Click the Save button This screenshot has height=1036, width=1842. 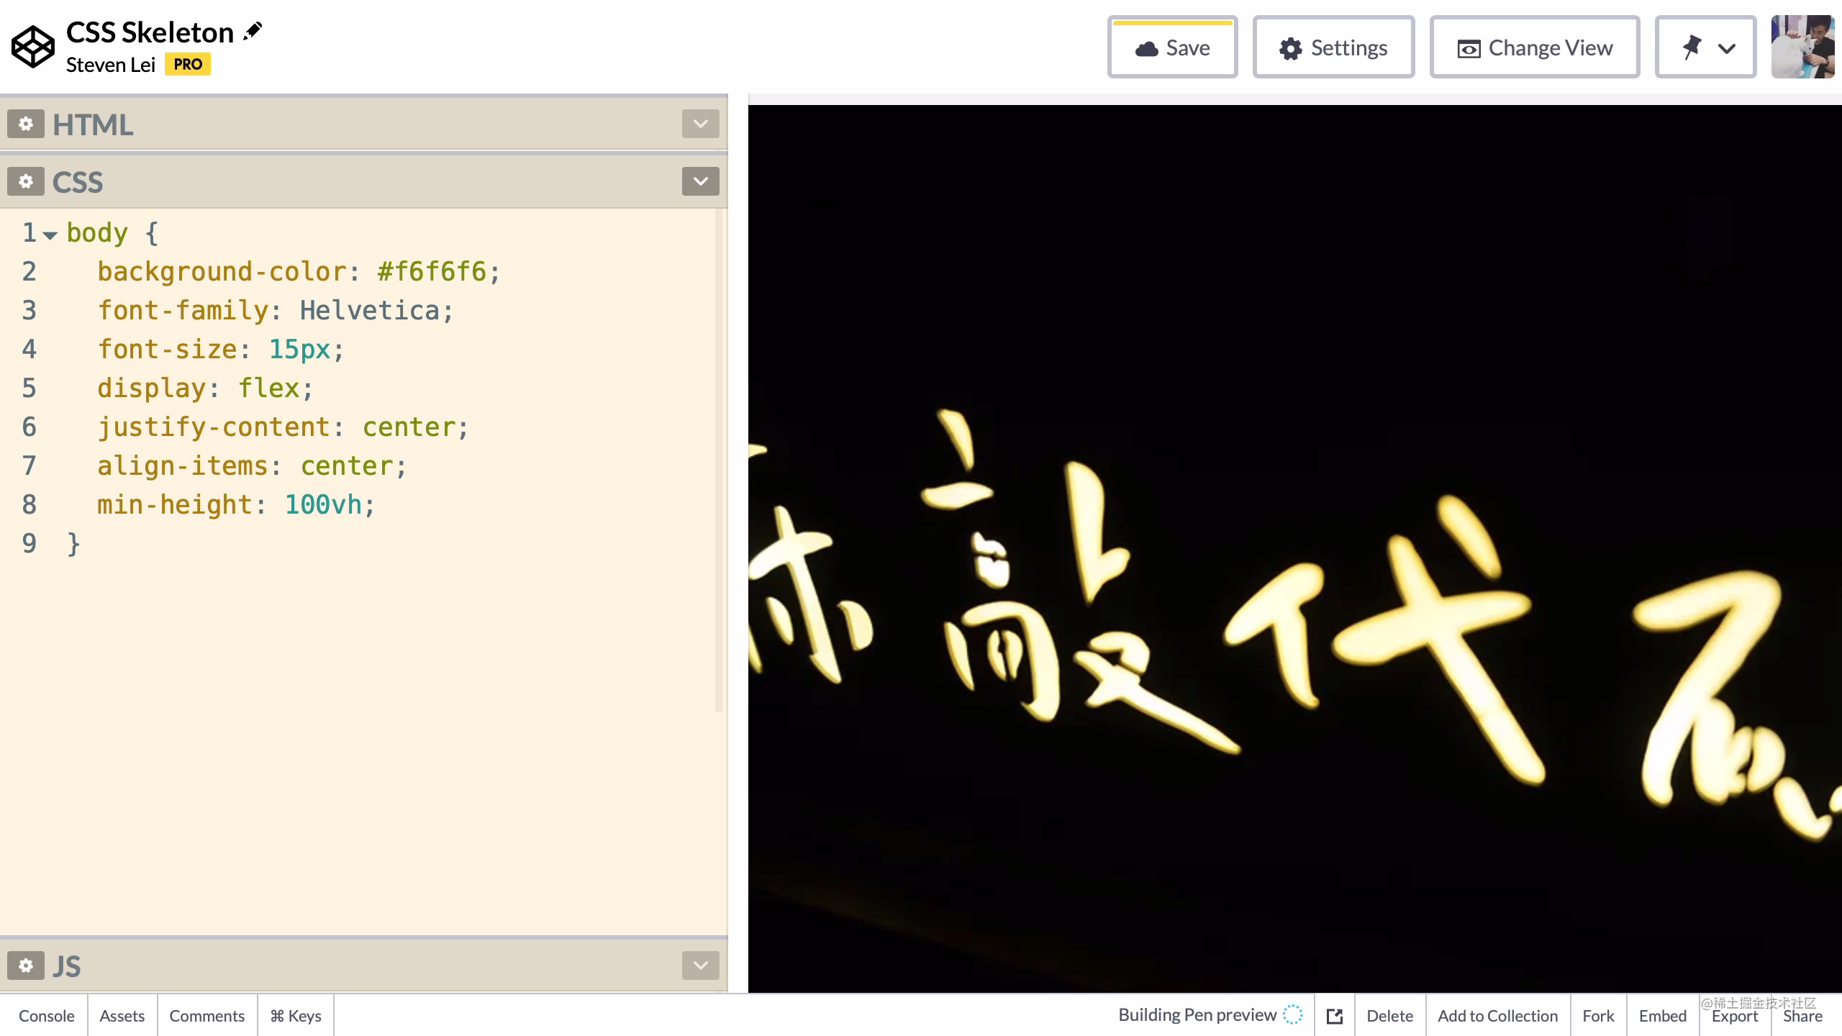(x=1173, y=48)
